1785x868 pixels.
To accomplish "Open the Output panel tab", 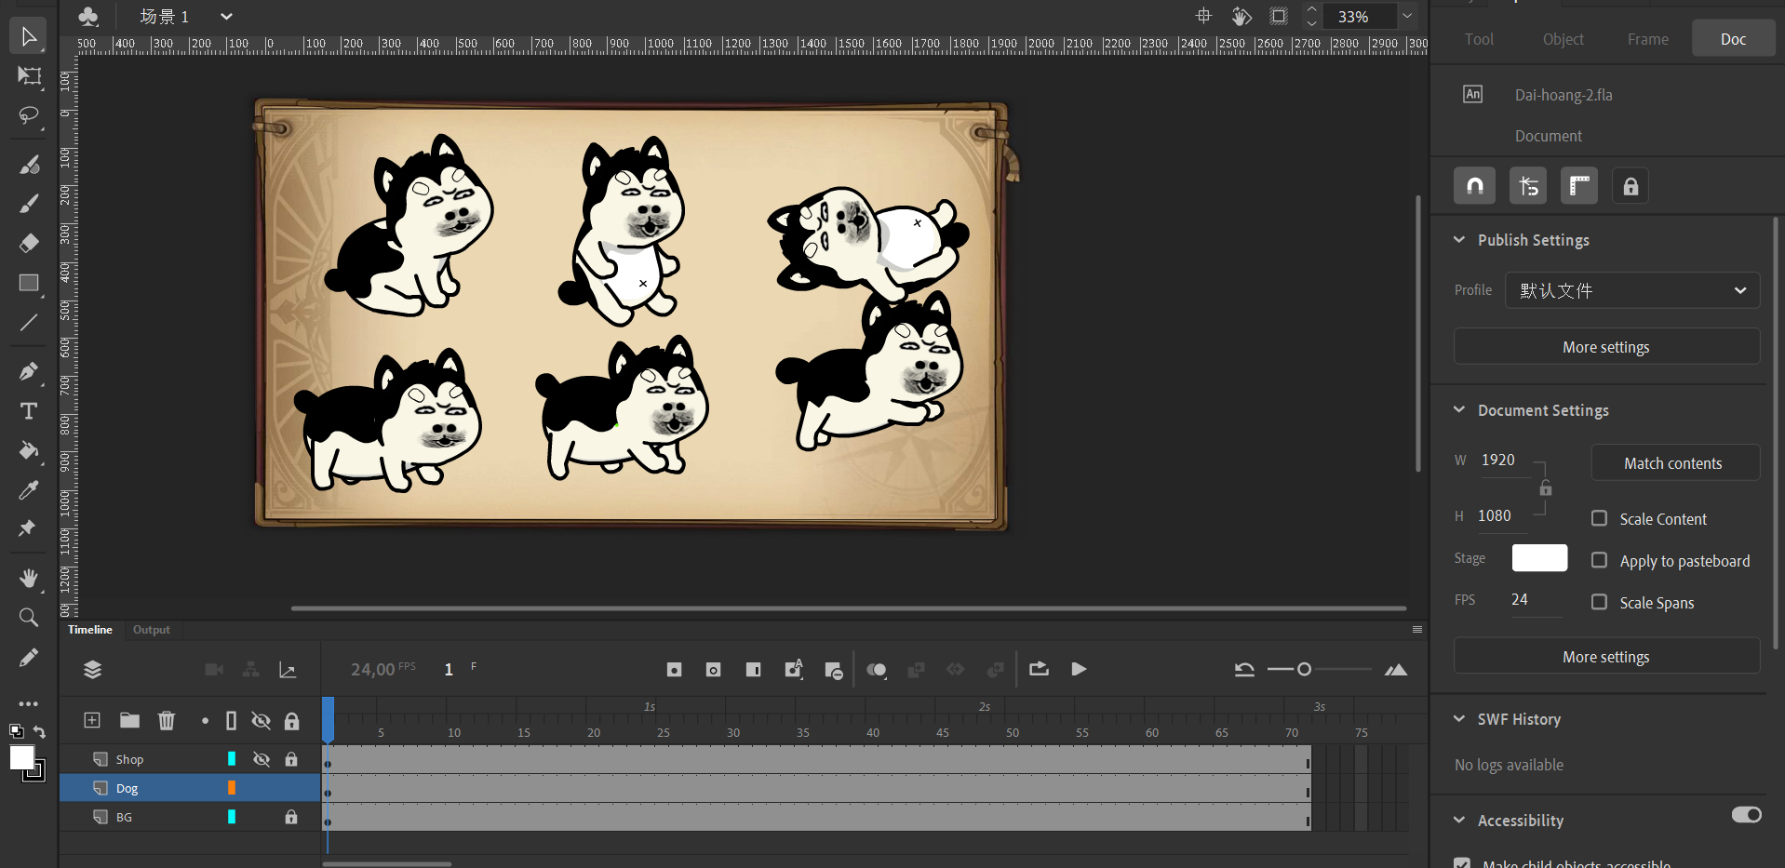I will (151, 630).
